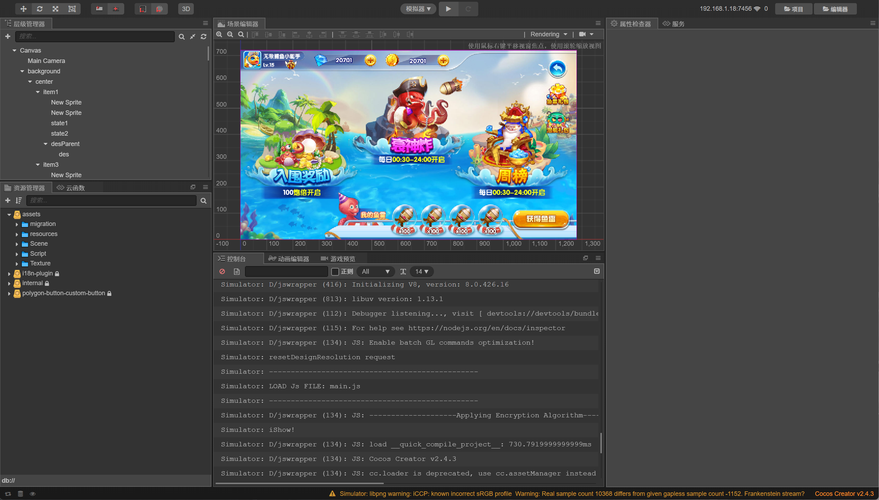Open the simulator preview platform dropdown
The width and height of the screenshot is (879, 500).
(418, 9)
